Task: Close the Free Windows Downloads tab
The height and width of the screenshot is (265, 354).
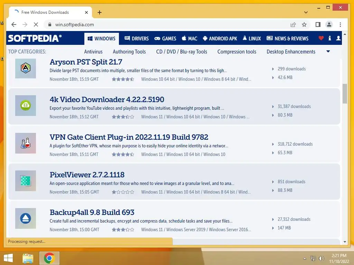Action: pos(86,12)
